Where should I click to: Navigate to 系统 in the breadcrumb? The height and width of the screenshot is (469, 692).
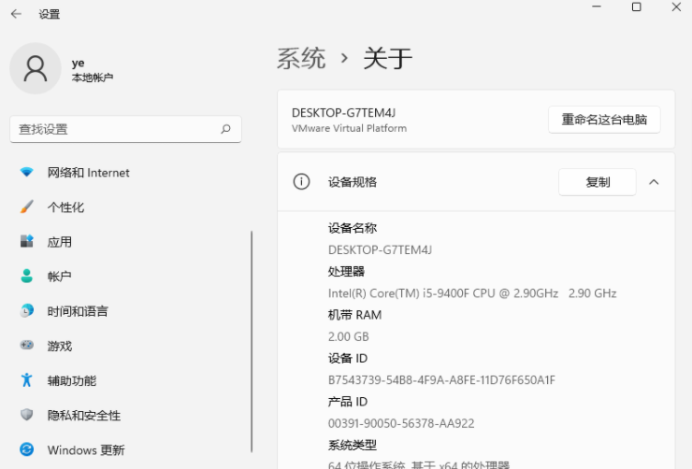click(x=301, y=59)
